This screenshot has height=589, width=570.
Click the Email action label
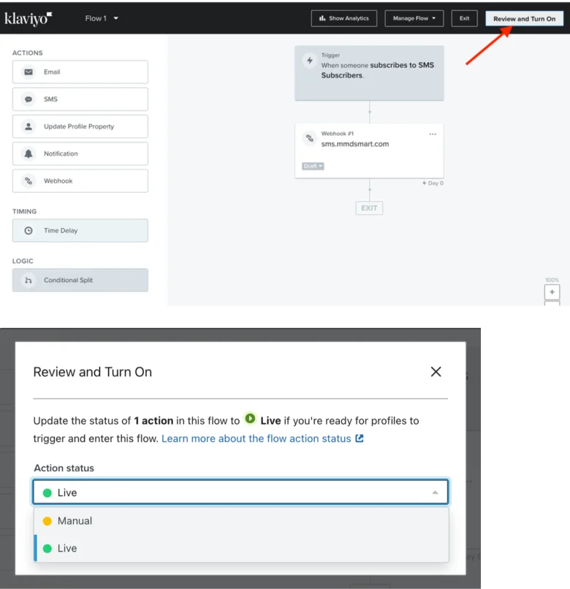pos(52,72)
